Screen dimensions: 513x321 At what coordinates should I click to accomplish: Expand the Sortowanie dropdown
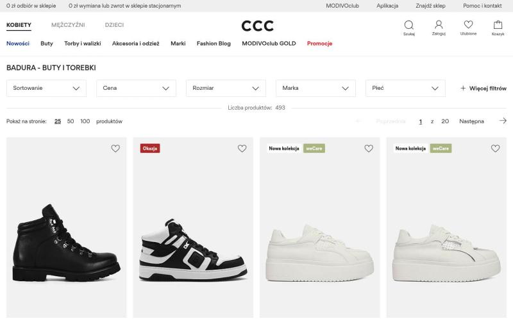[46, 88]
